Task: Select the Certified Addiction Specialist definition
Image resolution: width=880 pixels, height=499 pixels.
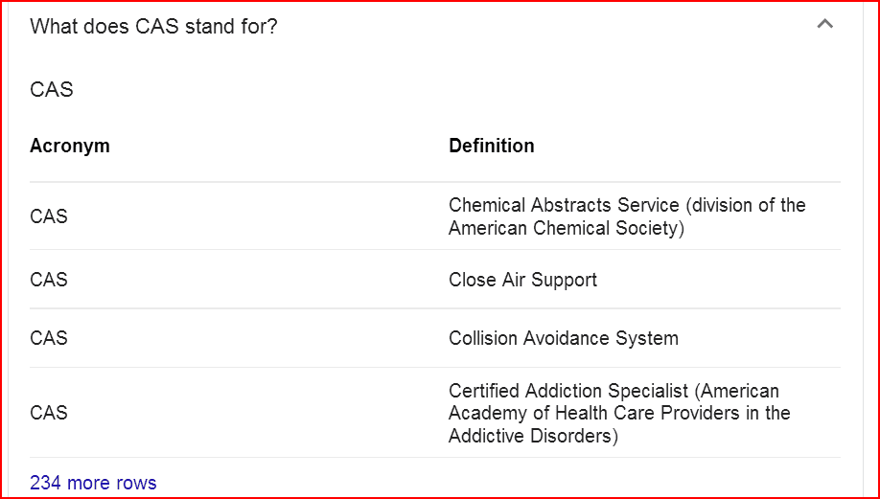Action: click(x=619, y=413)
